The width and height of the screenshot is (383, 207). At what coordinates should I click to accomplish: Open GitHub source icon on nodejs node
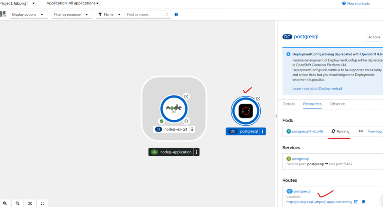tap(186, 121)
